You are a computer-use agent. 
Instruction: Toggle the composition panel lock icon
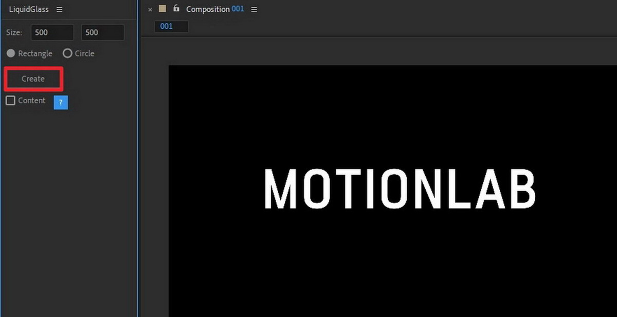176,8
